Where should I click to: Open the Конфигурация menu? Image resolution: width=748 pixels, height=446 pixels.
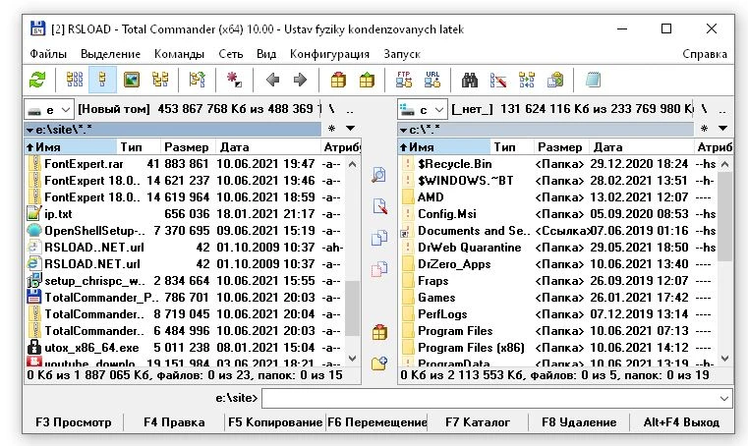[x=329, y=53]
